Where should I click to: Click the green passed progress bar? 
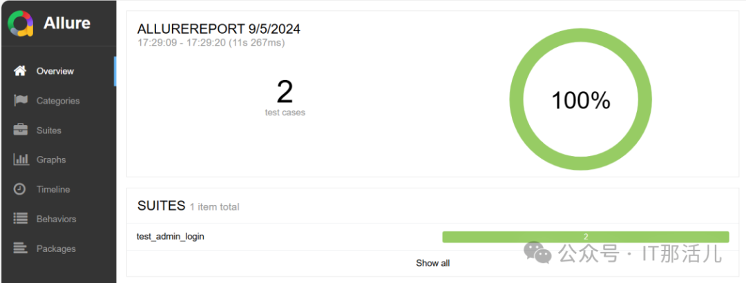point(585,237)
